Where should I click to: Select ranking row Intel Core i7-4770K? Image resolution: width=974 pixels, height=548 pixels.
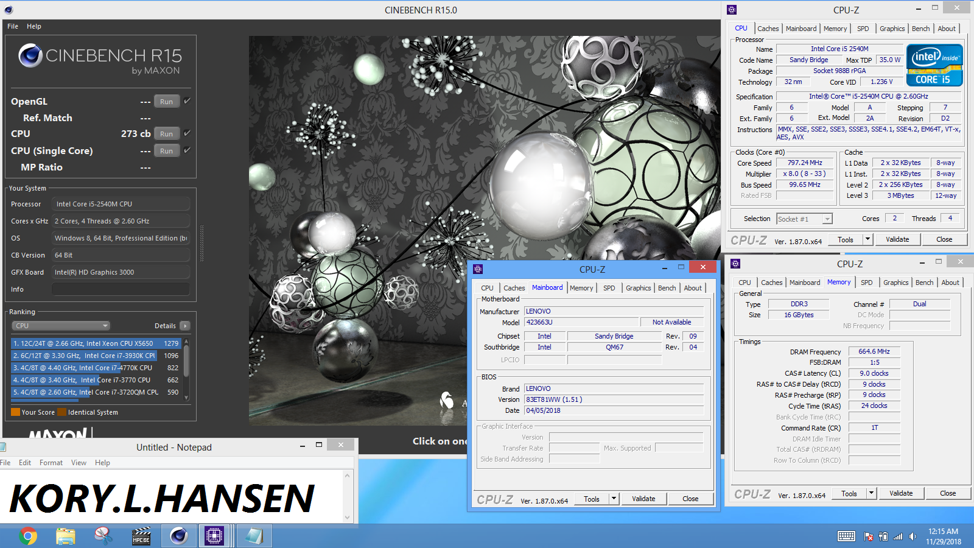tap(96, 368)
